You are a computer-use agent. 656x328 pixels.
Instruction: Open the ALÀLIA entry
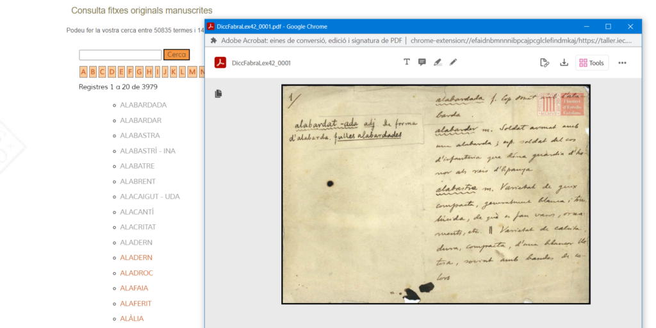pos(132,319)
